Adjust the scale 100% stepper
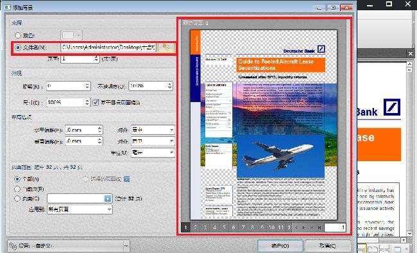The height and width of the screenshot is (253, 417). (x=87, y=102)
